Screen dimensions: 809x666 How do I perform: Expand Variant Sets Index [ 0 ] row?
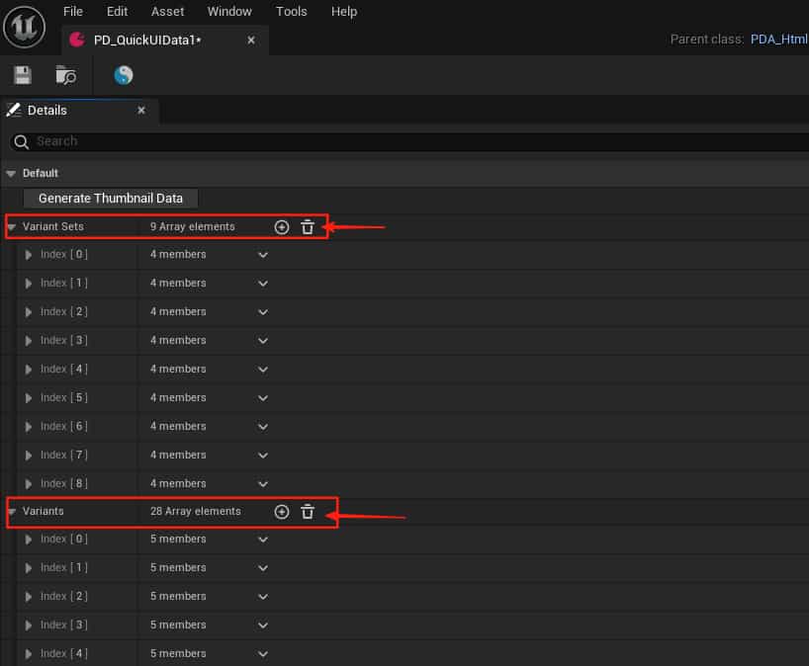tap(29, 255)
